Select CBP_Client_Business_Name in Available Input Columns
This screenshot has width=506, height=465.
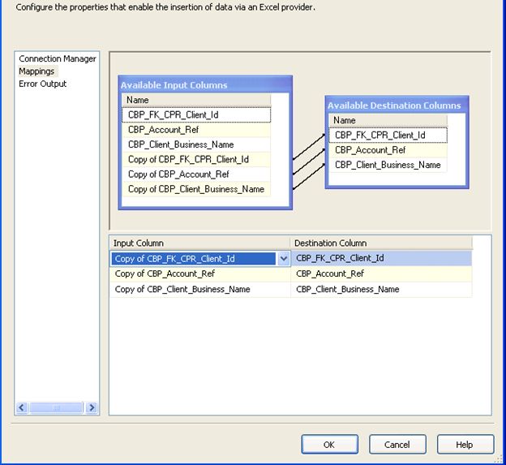[196, 144]
